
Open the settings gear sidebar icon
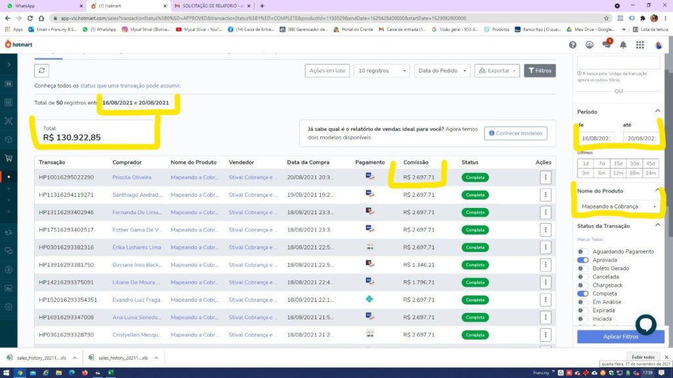pos(9,307)
